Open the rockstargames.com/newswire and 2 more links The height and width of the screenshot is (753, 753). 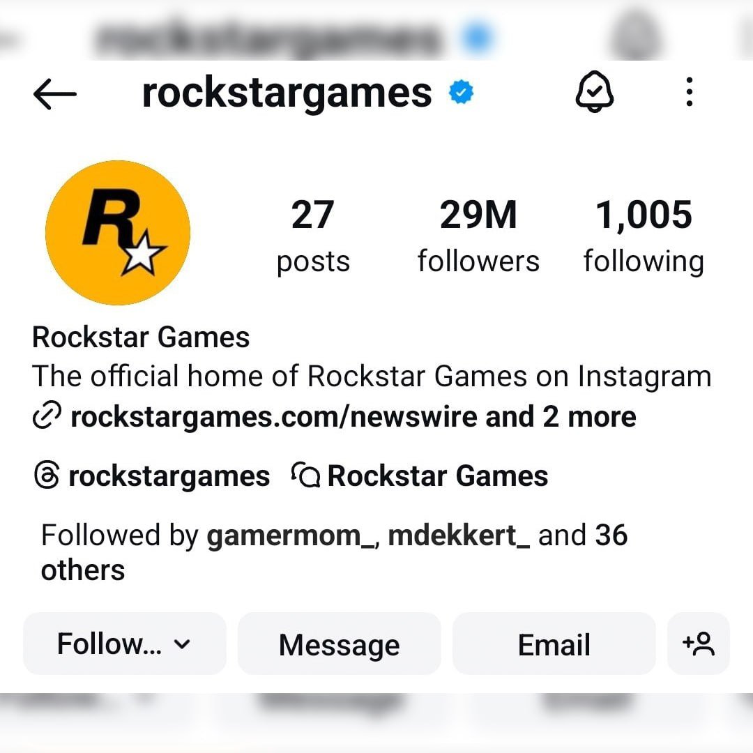point(353,417)
